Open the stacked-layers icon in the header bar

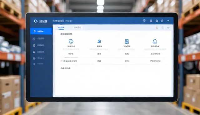[157, 21]
